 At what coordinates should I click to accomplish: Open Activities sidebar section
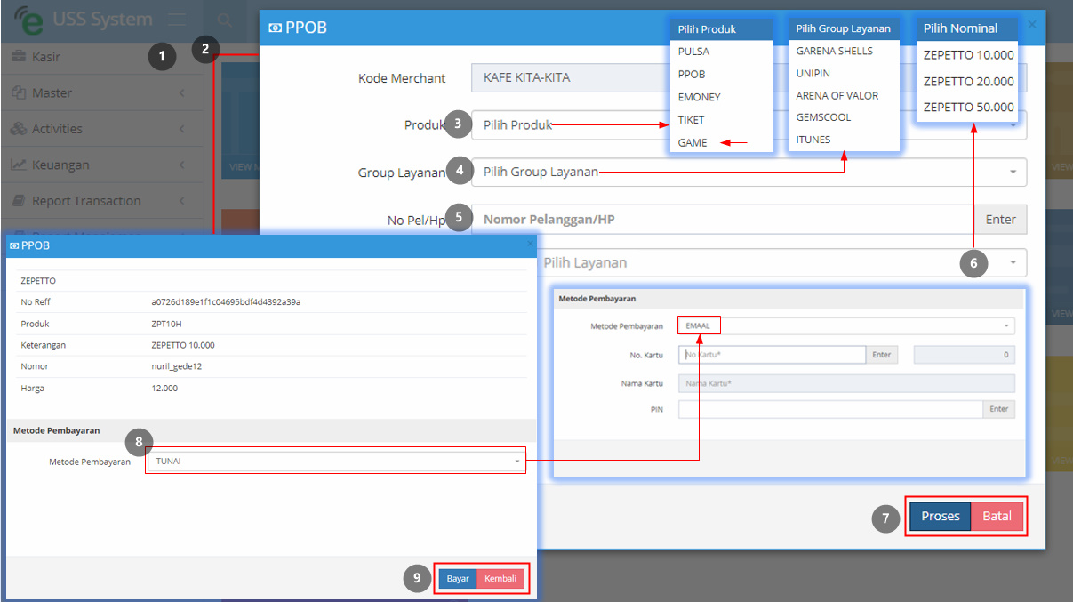click(x=101, y=129)
